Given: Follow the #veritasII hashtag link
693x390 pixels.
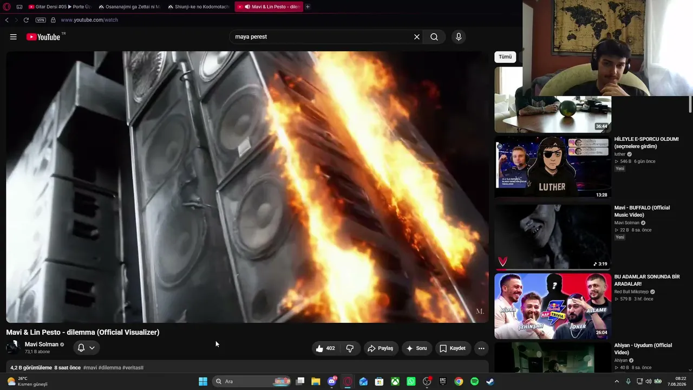Looking at the screenshot, I should [133, 368].
